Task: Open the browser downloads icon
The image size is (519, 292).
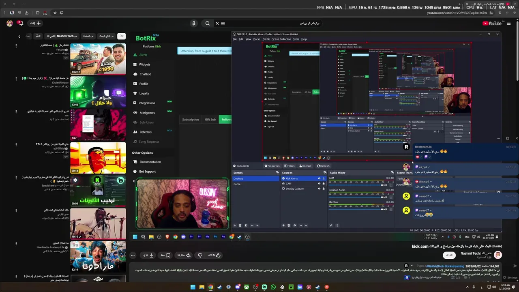Action: click(x=26, y=13)
